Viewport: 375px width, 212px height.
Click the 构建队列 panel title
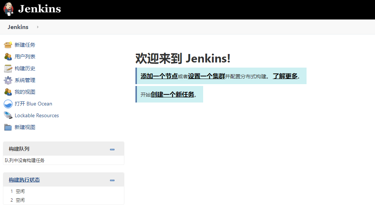[19, 149]
